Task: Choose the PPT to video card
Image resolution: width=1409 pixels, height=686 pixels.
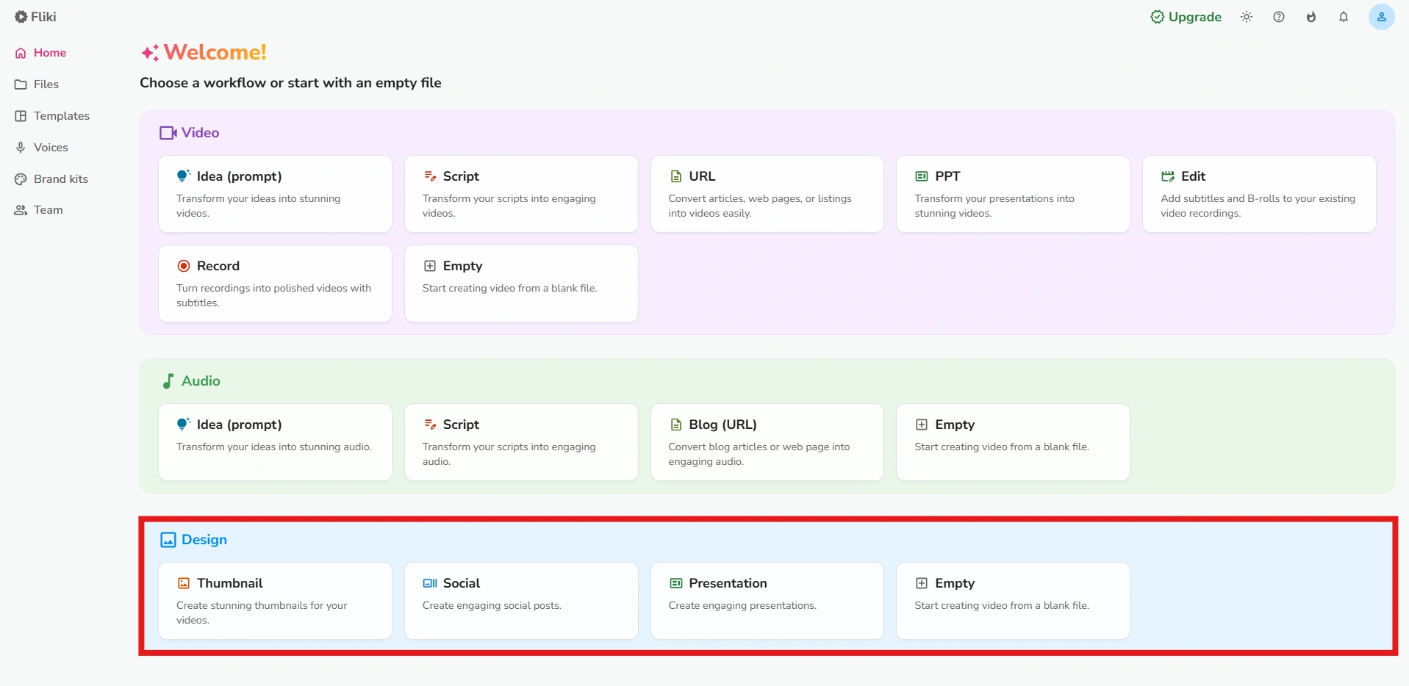Action: pos(1013,194)
